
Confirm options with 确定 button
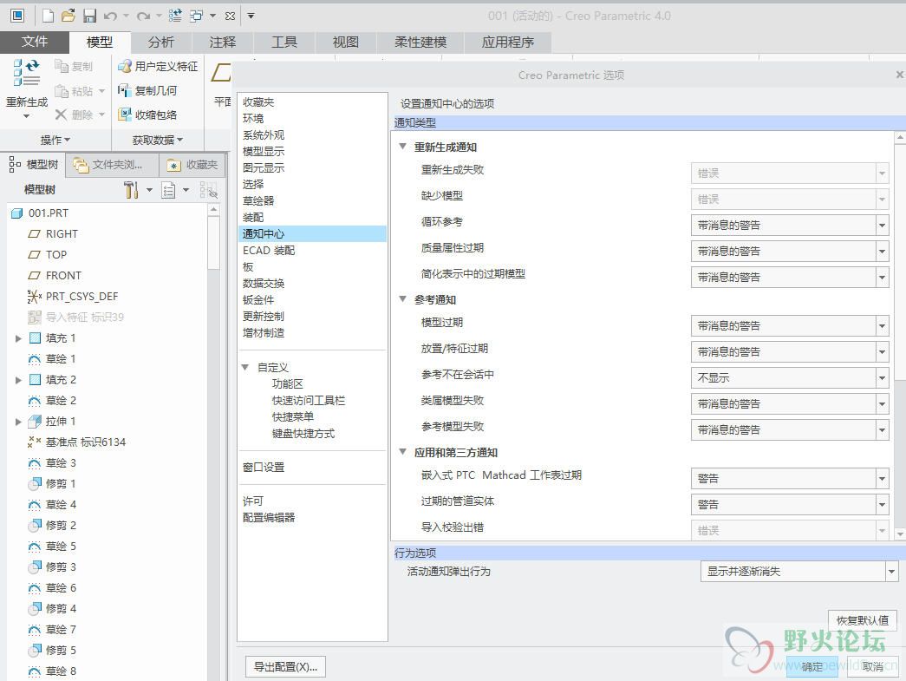811,666
